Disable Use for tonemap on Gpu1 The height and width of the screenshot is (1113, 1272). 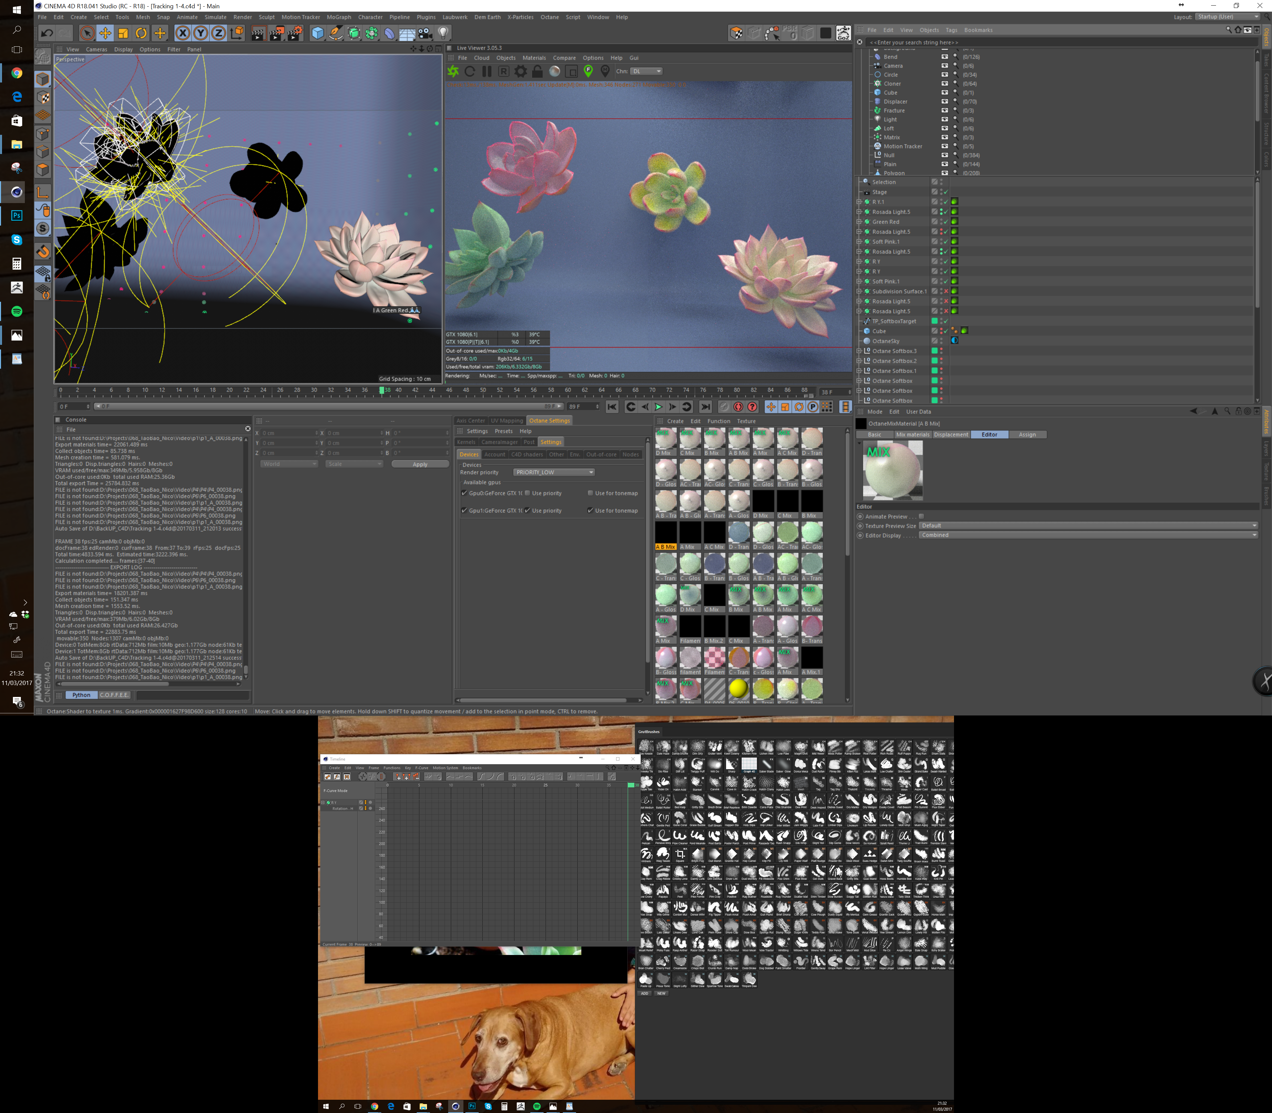(590, 510)
